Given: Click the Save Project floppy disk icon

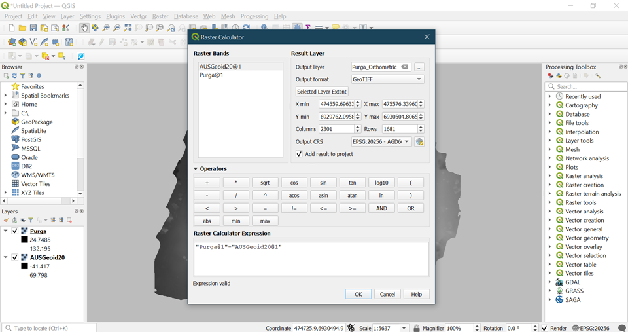Looking at the screenshot, I should click(x=33, y=28).
